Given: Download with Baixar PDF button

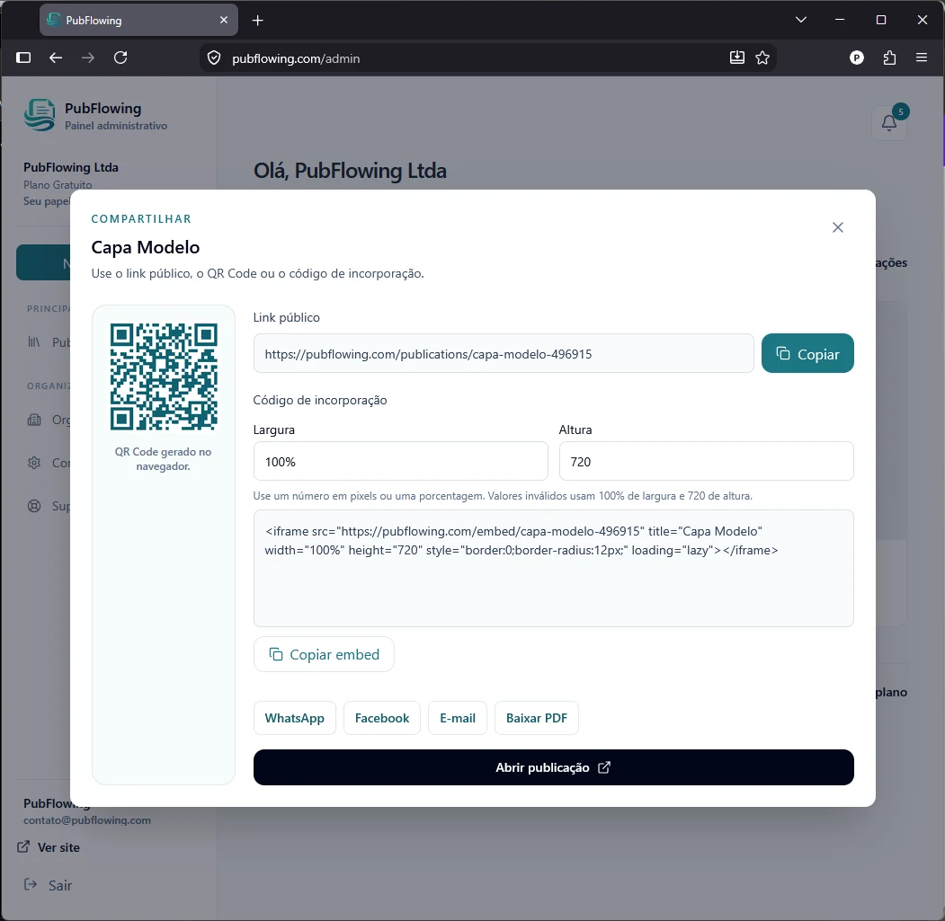Looking at the screenshot, I should click(x=537, y=717).
